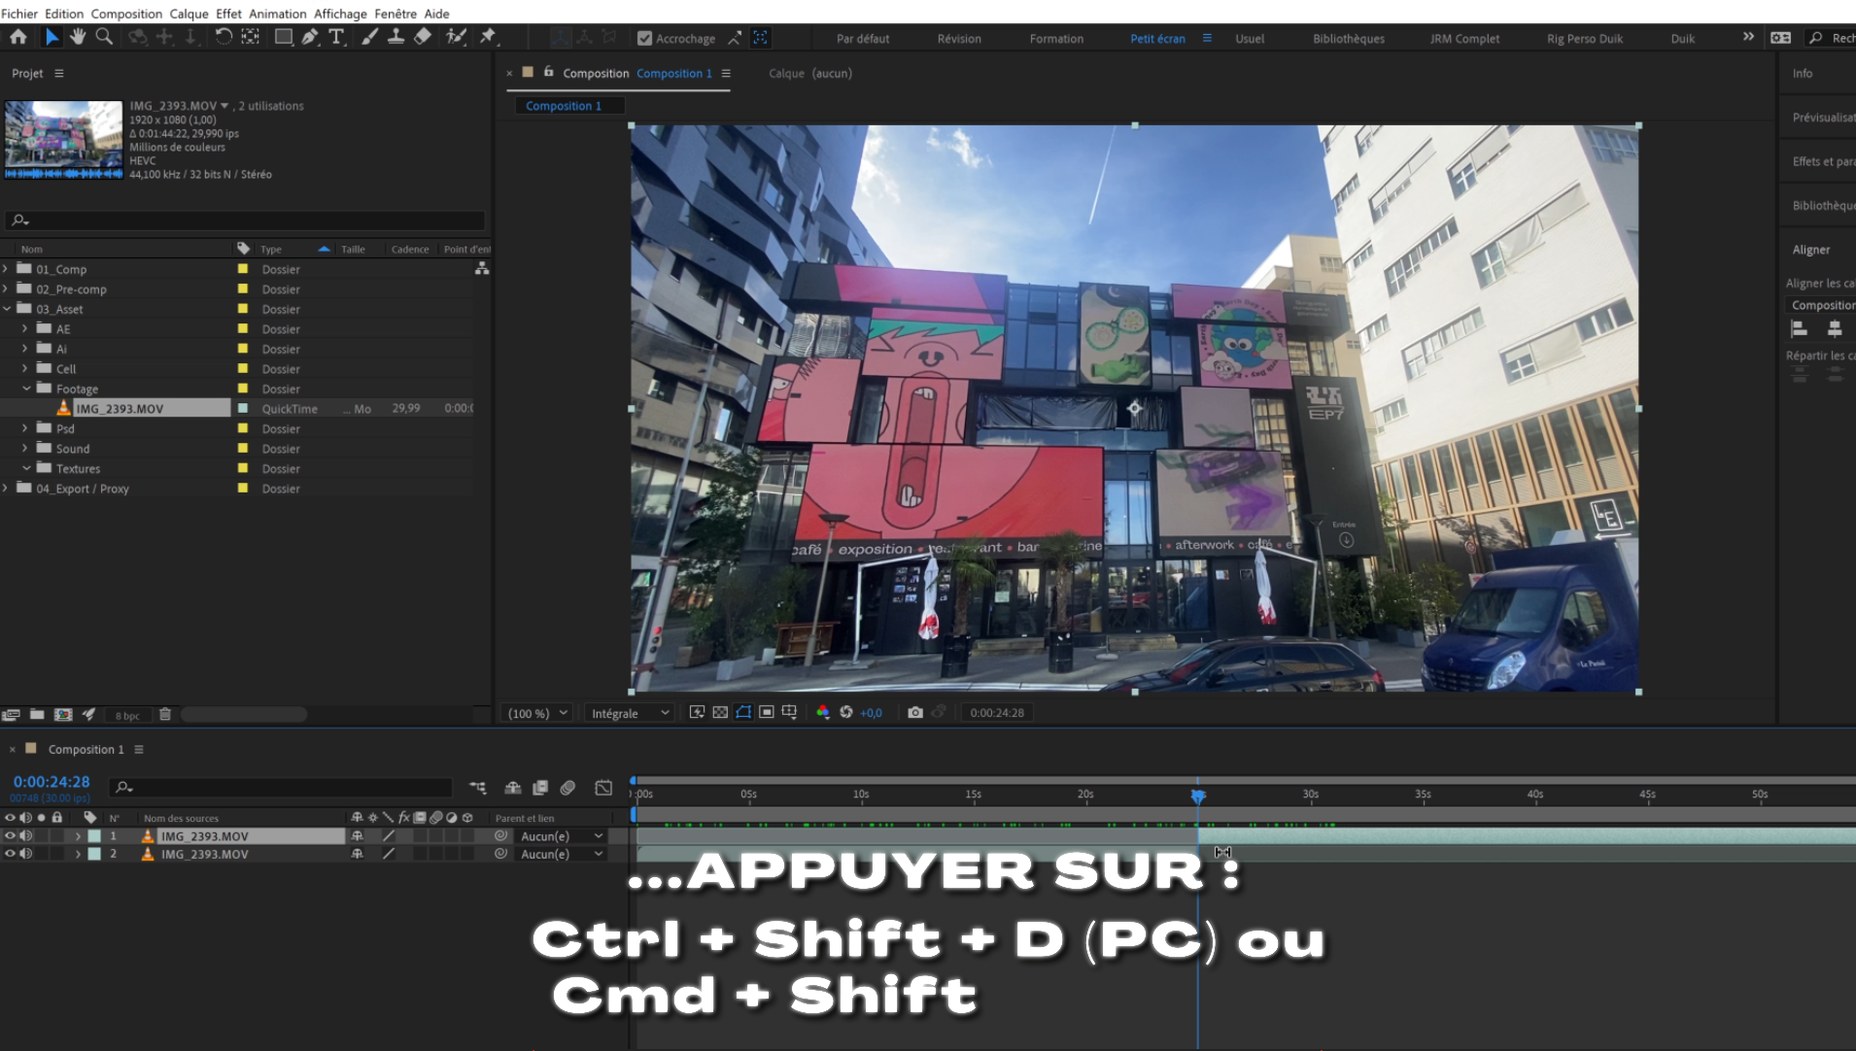Click the region of interest icon
Screen dimensions: 1856x1051
pyautogui.click(x=767, y=712)
